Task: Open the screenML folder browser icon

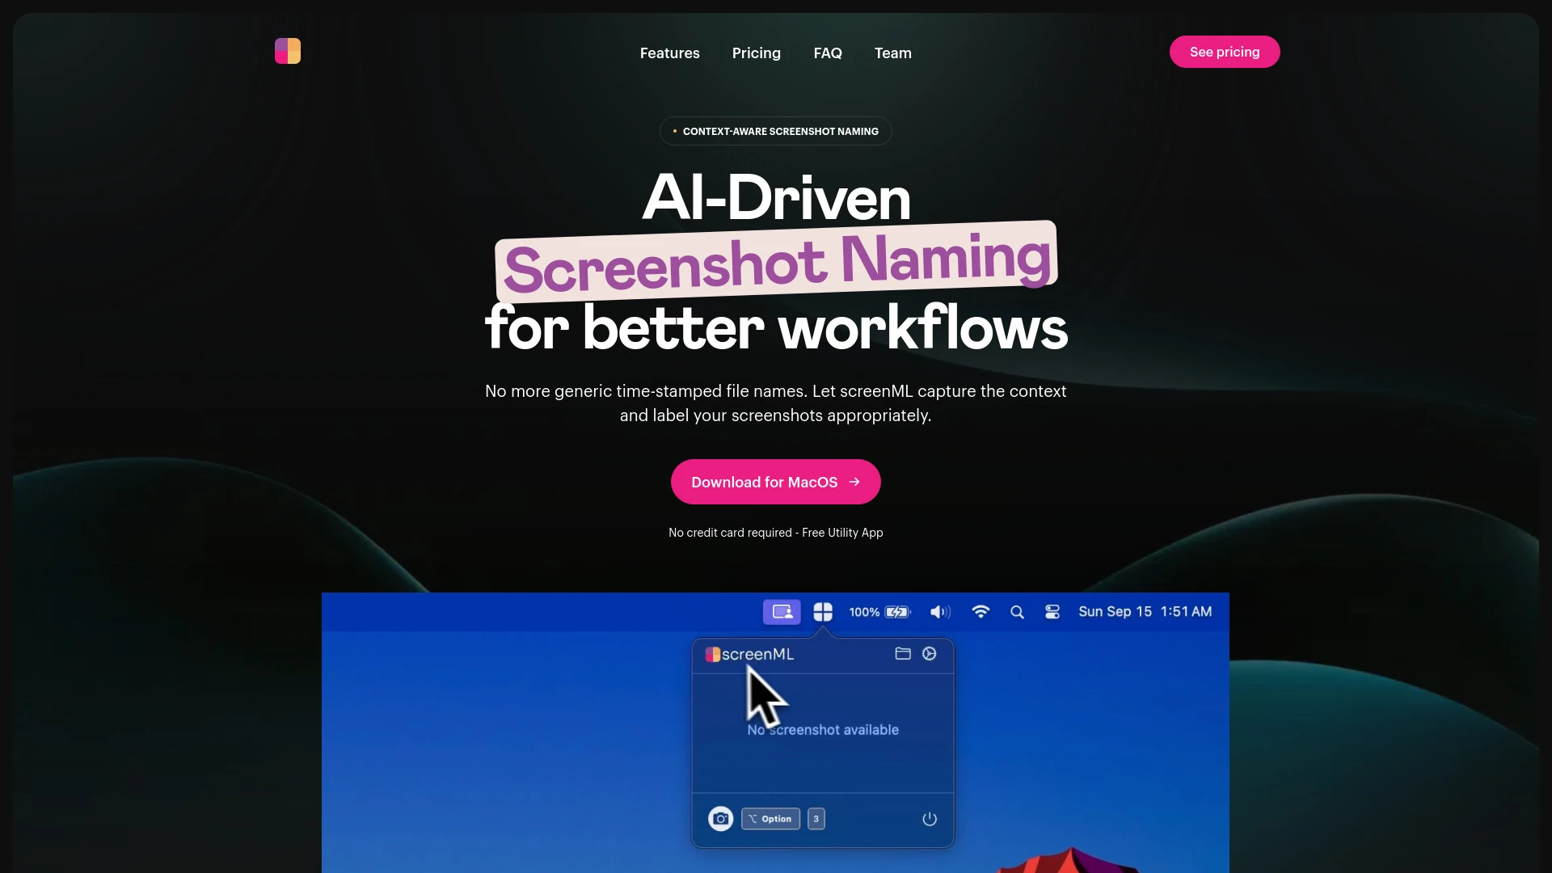Action: [903, 653]
